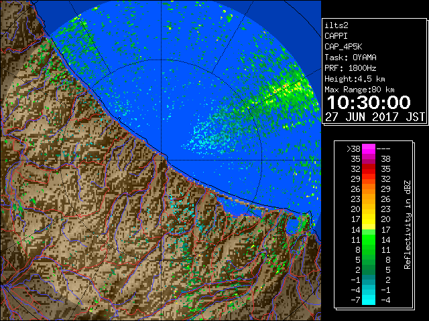Click the '---' legend value
Image resolution: width=429 pixels, height=321 pixels.
(x=383, y=149)
